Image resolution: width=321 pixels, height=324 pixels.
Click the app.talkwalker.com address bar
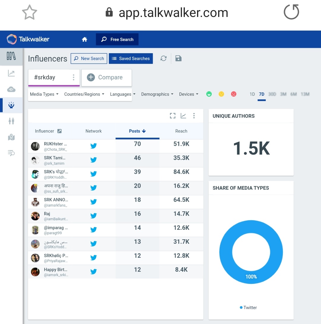pyautogui.click(x=173, y=12)
